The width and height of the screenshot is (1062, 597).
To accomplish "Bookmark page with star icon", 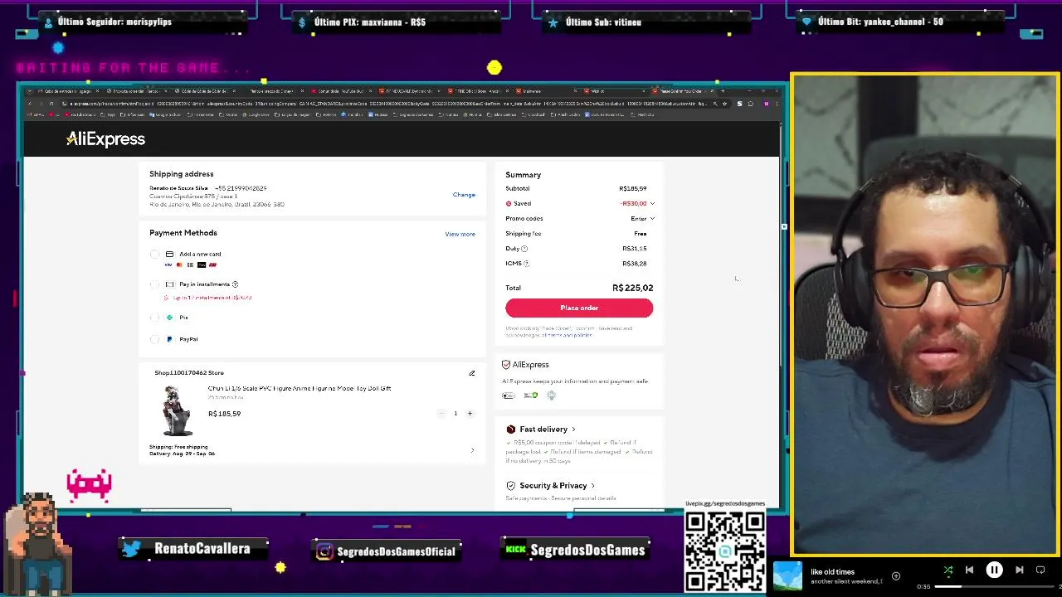I will click(725, 104).
